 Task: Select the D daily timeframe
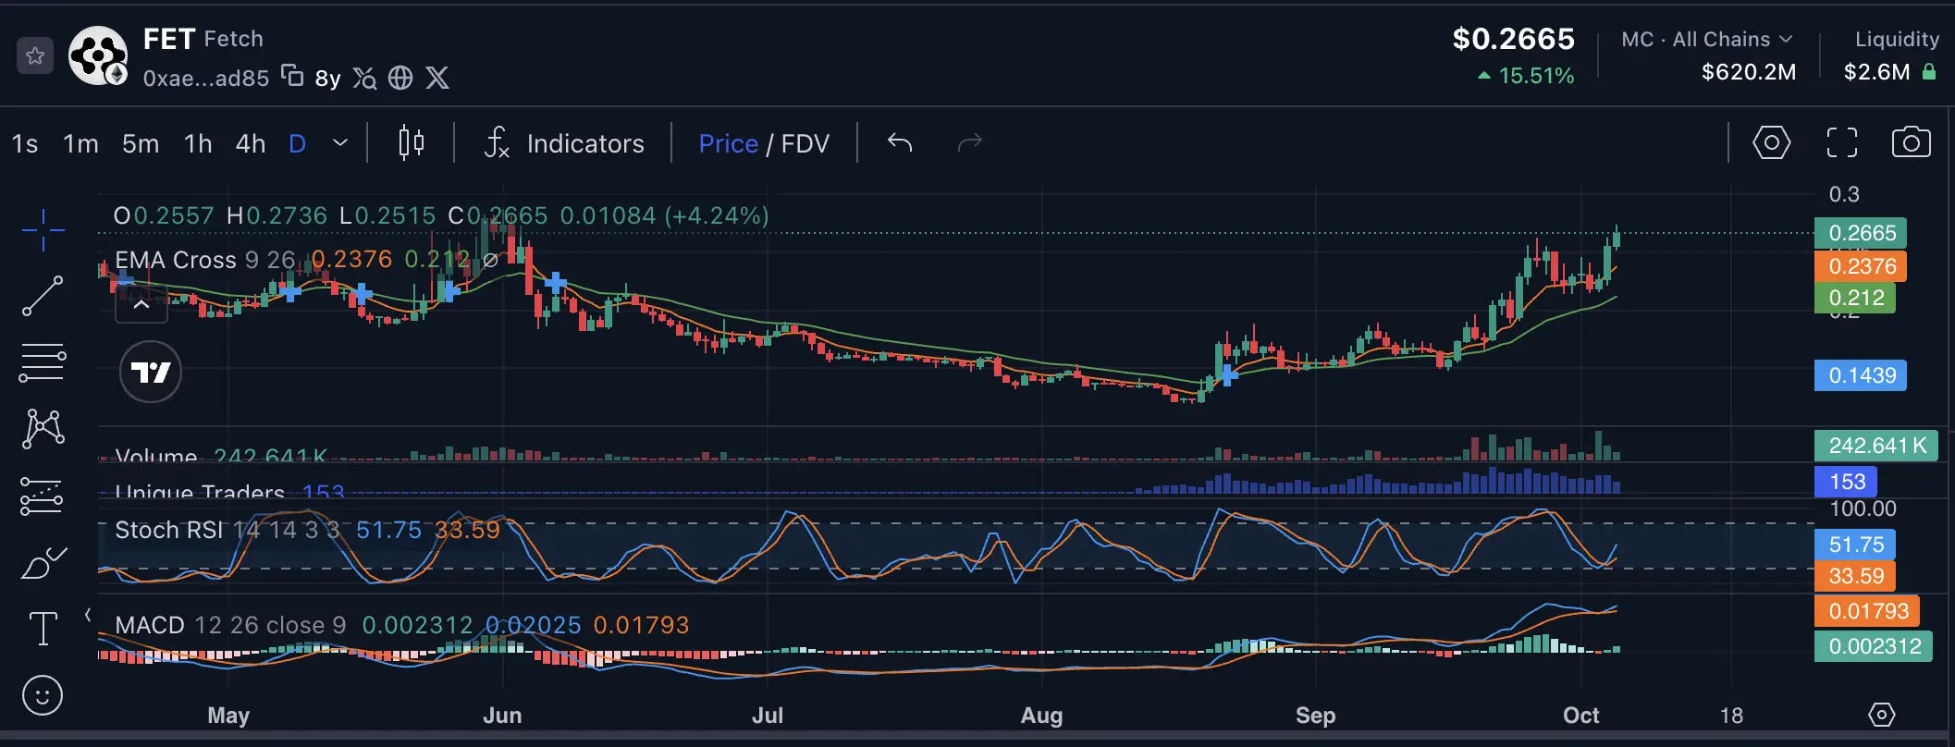tap(298, 144)
